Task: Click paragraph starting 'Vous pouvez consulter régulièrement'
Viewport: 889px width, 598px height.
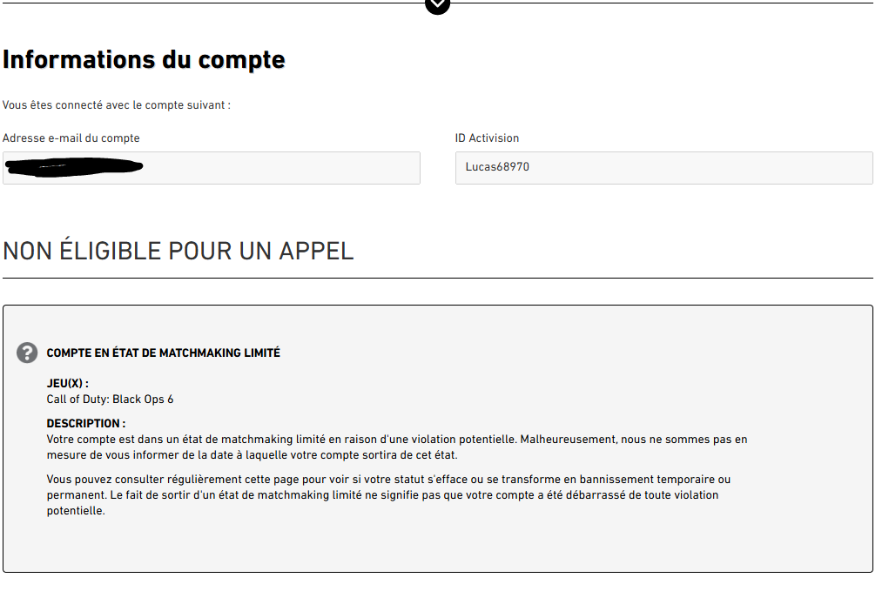Action: pyautogui.click(x=388, y=494)
